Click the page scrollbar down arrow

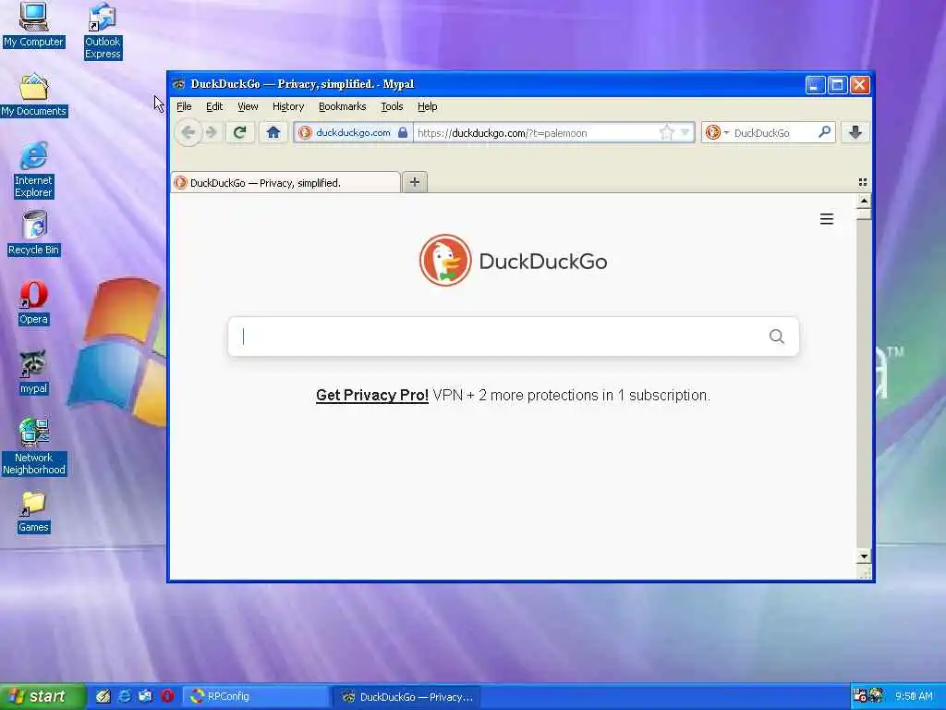coord(864,556)
